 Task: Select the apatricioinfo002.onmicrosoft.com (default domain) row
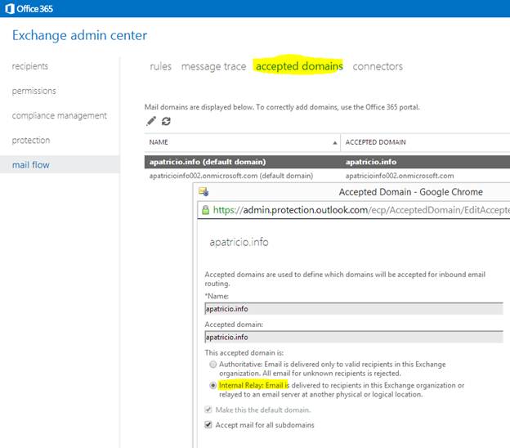(327, 176)
